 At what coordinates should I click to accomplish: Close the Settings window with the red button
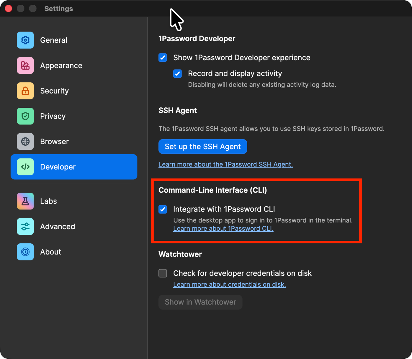(x=9, y=9)
